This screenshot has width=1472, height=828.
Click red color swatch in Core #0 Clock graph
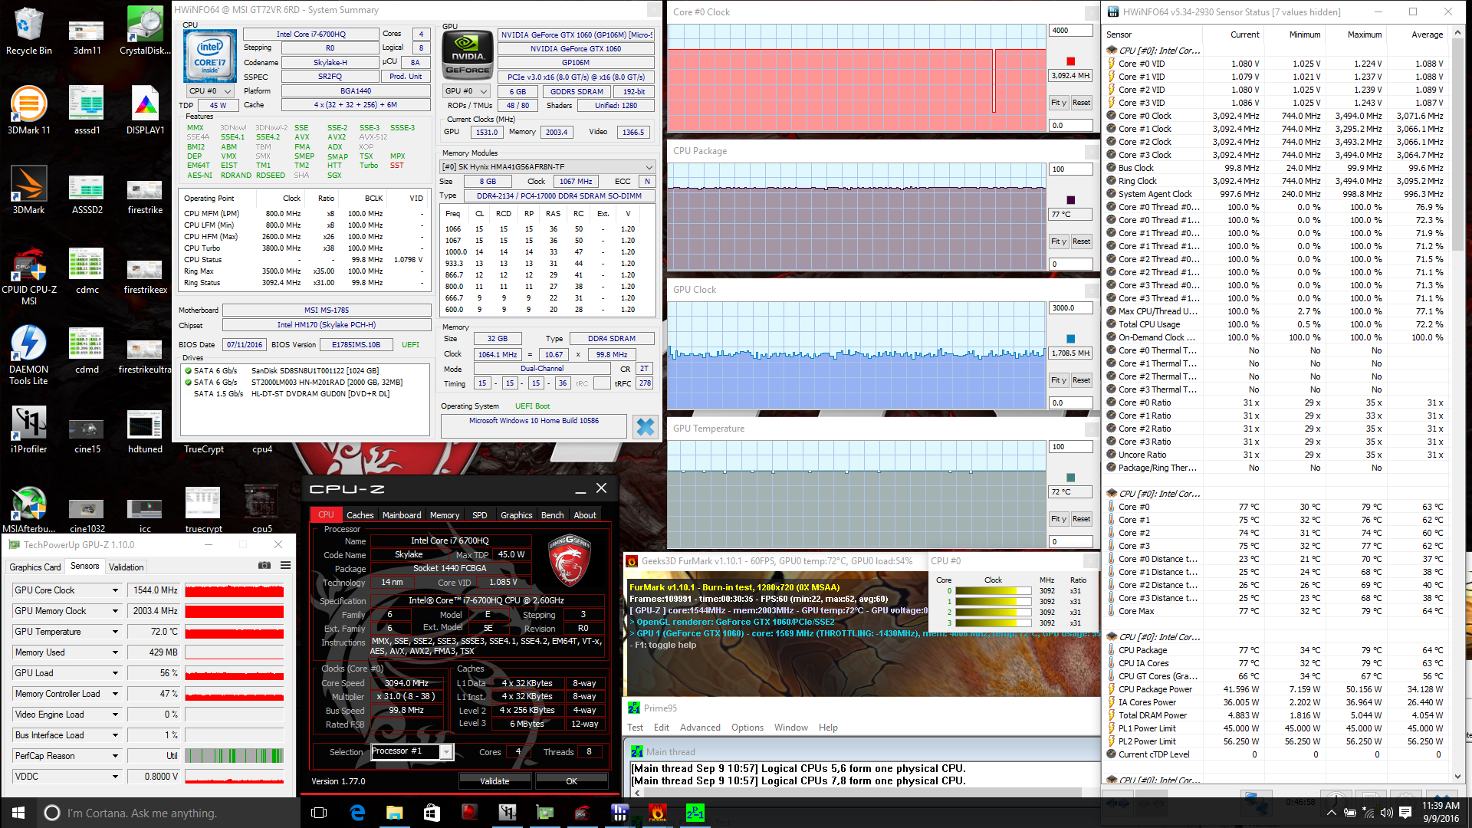click(x=1070, y=61)
